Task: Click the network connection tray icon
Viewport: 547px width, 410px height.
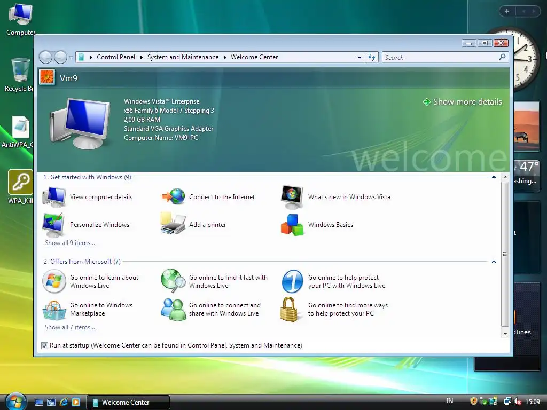Action: point(507,401)
